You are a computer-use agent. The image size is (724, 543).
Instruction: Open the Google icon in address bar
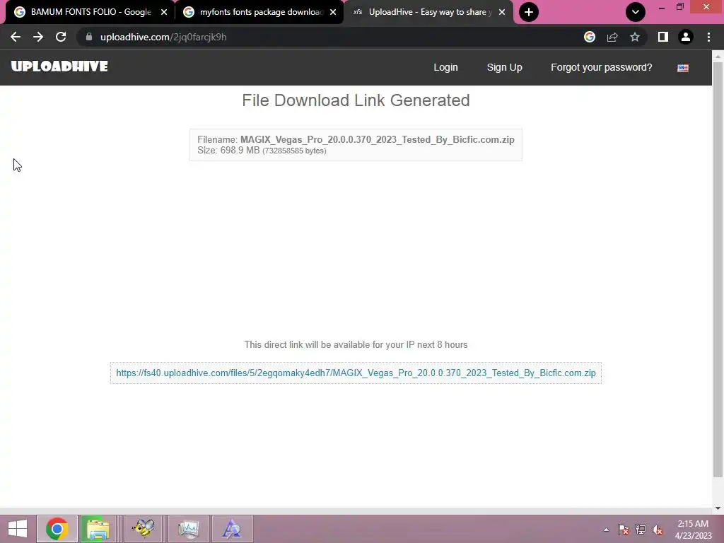[590, 37]
